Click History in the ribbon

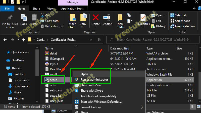(158, 26)
